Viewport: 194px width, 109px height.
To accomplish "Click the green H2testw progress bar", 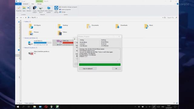I will click(x=100, y=64).
